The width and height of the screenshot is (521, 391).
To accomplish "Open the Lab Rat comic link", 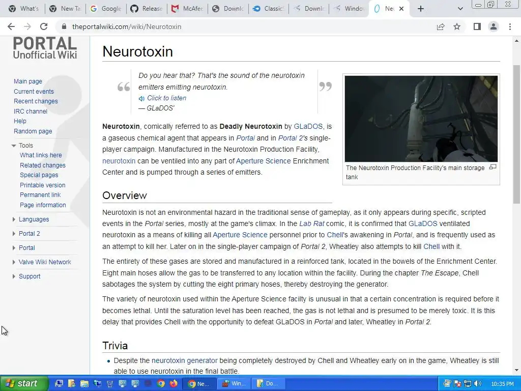I will pyautogui.click(x=312, y=224).
